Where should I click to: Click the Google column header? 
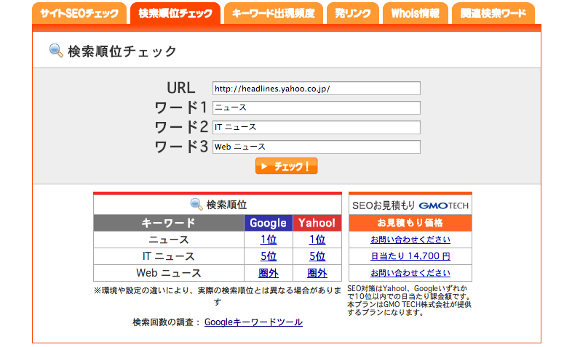(x=269, y=223)
